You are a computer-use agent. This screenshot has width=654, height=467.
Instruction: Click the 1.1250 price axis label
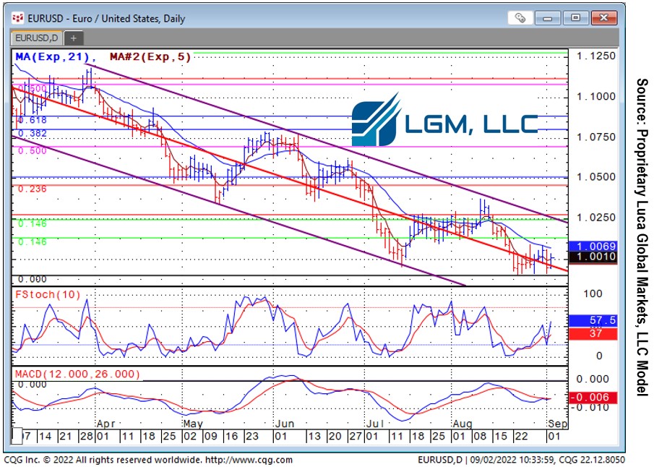point(596,56)
